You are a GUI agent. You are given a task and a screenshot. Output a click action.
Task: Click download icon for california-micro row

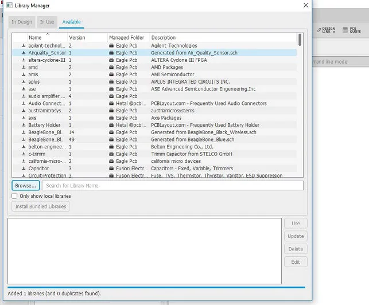24,161
